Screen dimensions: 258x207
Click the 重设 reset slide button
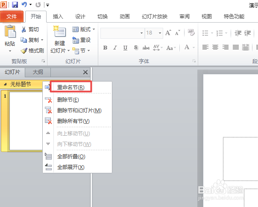(82, 40)
